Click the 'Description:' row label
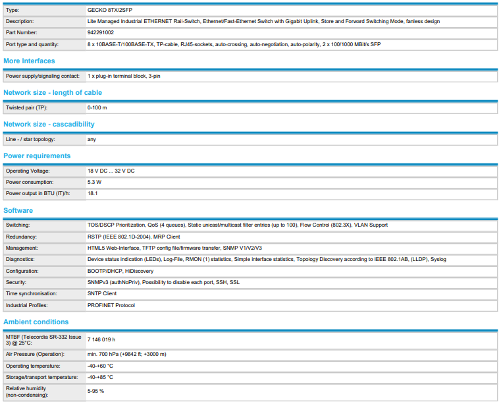The width and height of the screenshot is (501, 404). tap(20, 22)
